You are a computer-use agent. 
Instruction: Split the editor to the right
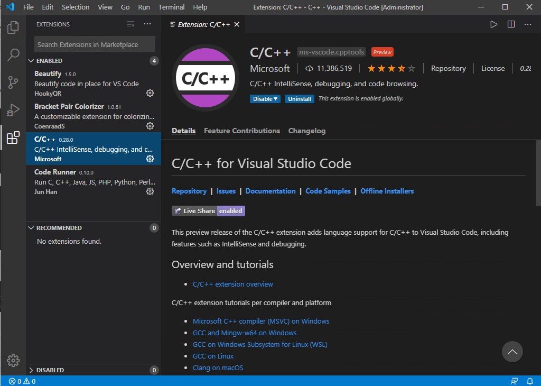[511, 24]
